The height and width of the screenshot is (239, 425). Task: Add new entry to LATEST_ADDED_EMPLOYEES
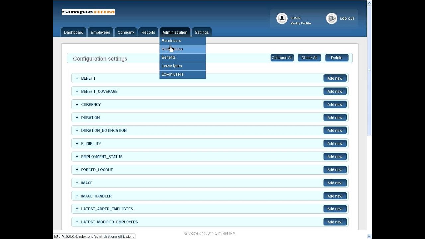(x=335, y=209)
